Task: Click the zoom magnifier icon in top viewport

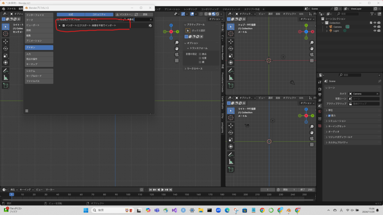Action: tap(312, 43)
